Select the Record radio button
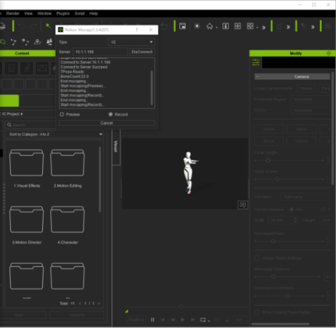 (110, 114)
